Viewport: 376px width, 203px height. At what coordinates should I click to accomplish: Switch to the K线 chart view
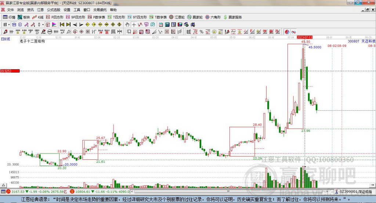(x=38, y=17)
